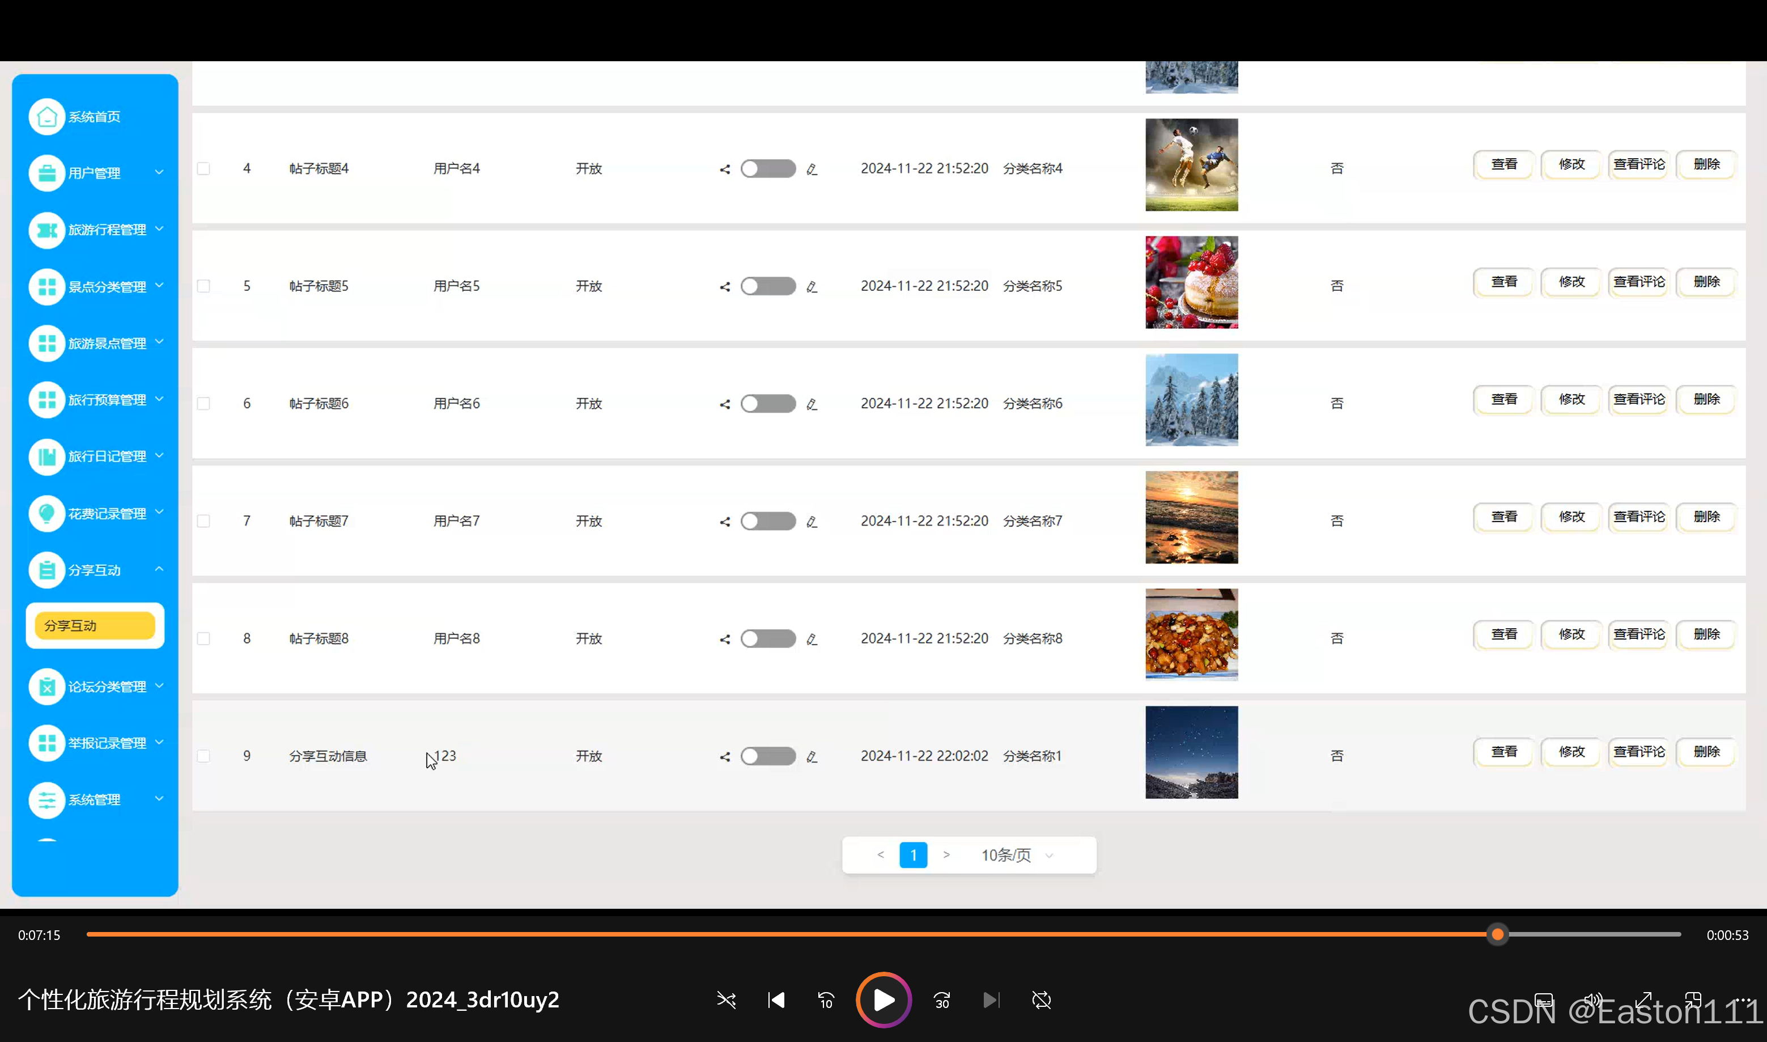Click the repeat loop icon in the player
The width and height of the screenshot is (1767, 1042).
1042,1000
